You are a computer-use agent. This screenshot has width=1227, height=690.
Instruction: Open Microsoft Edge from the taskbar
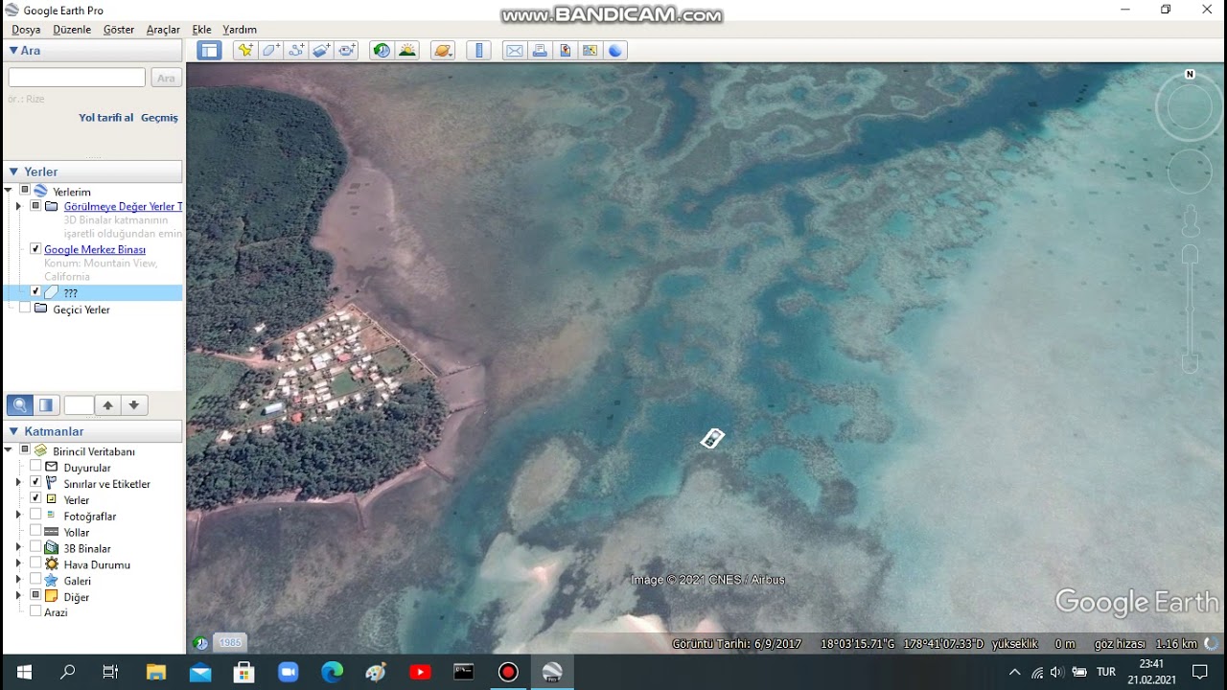coord(332,672)
